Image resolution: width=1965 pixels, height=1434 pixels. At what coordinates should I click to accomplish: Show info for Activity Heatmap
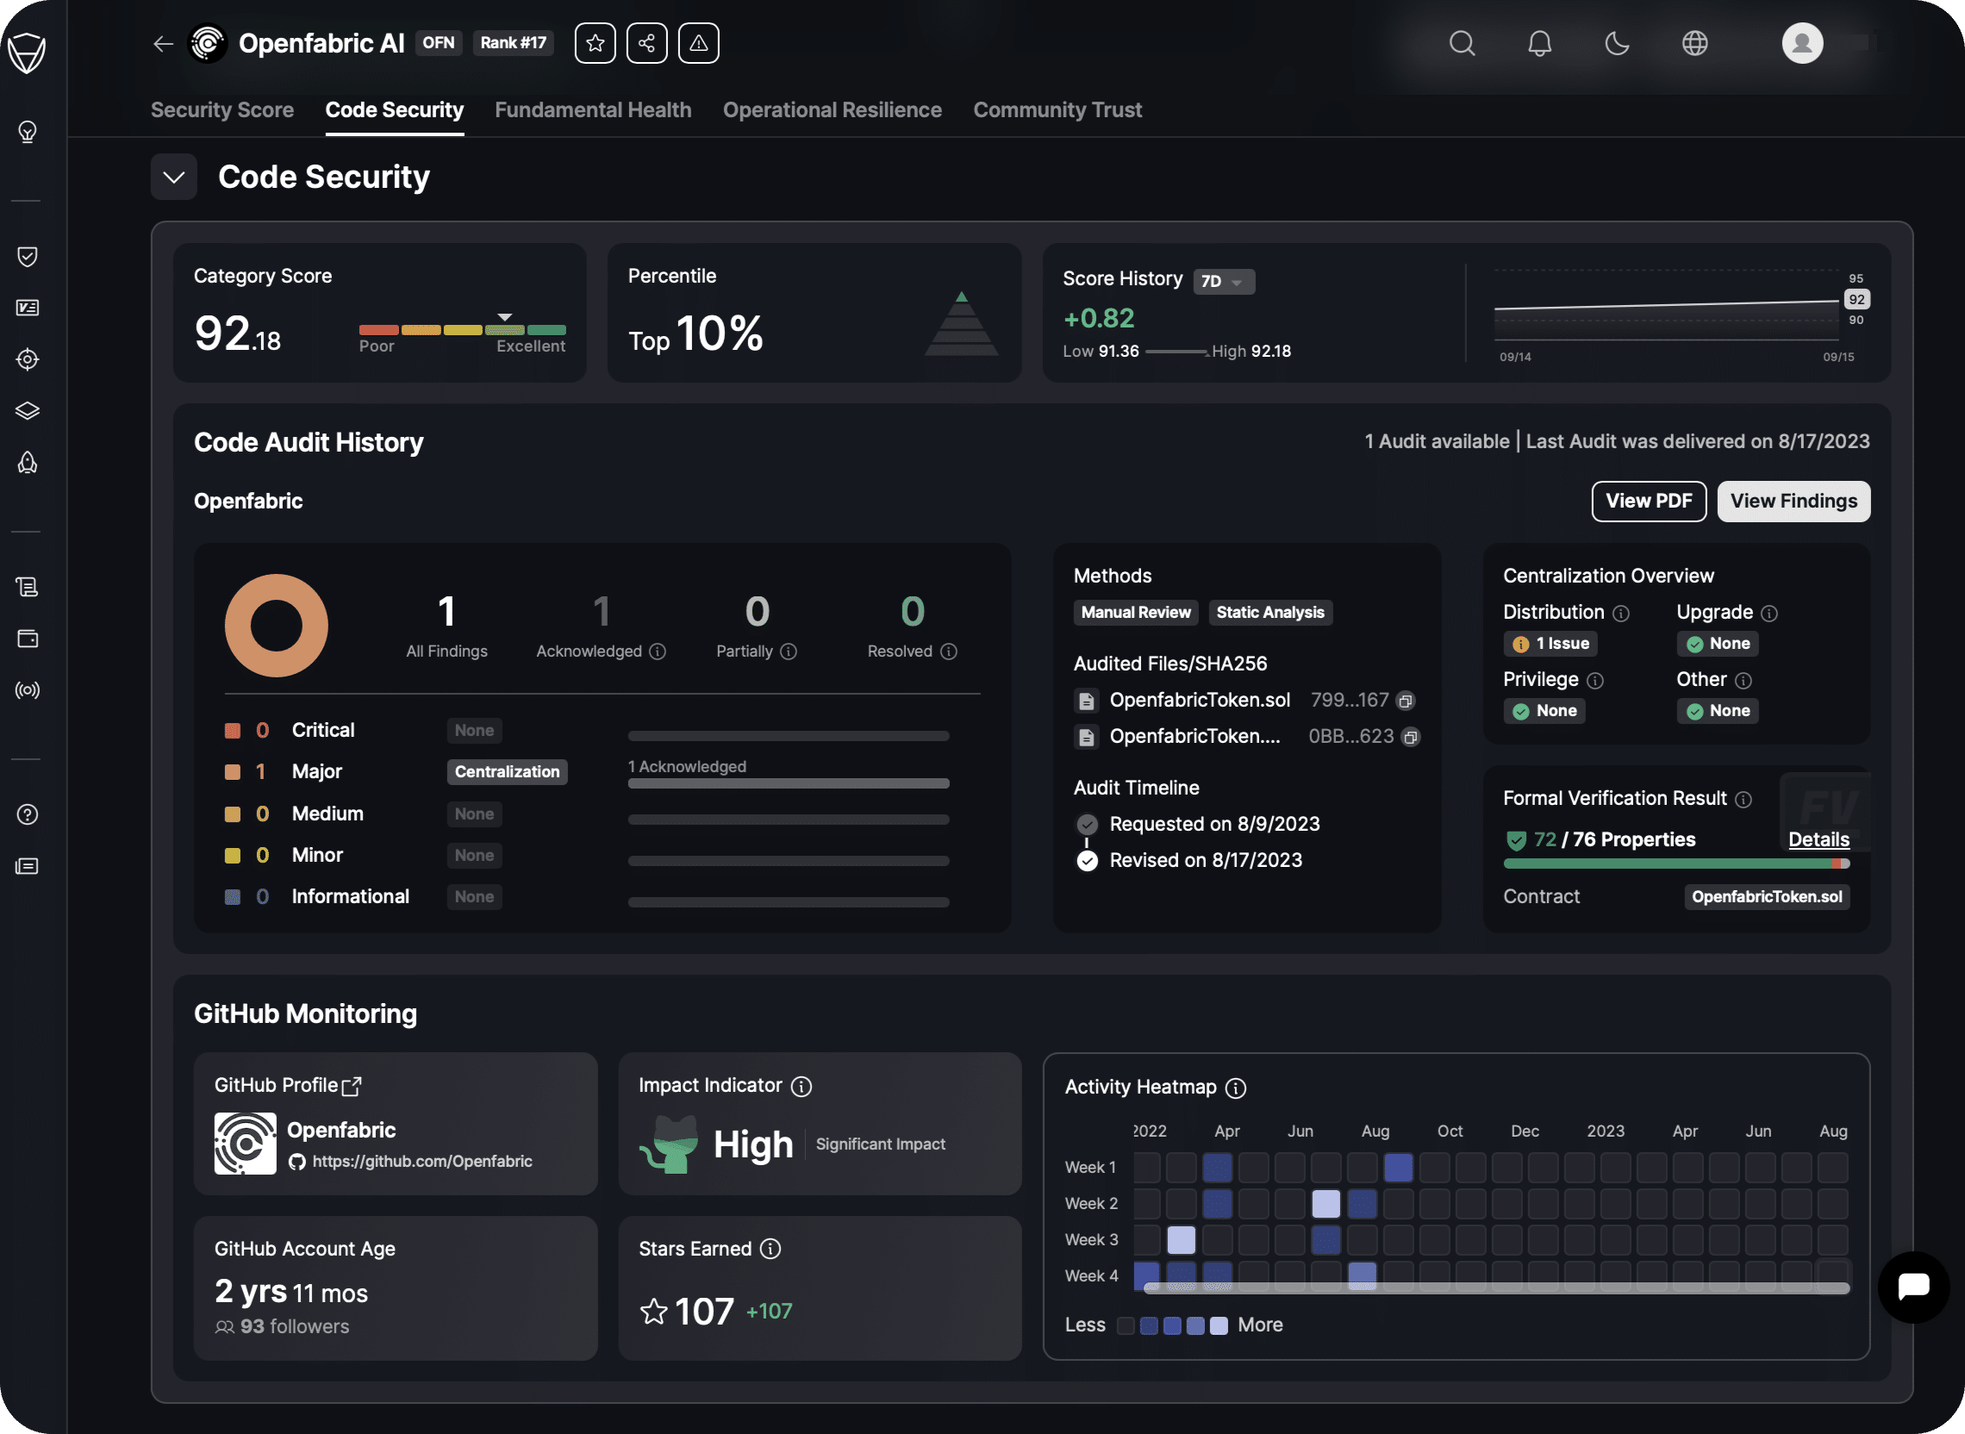point(1236,1088)
